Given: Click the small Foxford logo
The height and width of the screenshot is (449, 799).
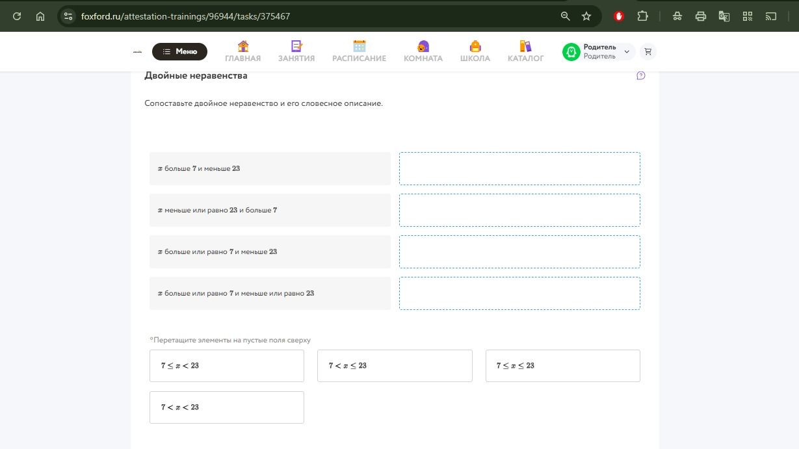Looking at the screenshot, I should [137, 51].
